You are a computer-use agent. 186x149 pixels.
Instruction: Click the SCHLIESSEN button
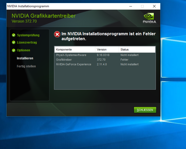click(145, 110)
